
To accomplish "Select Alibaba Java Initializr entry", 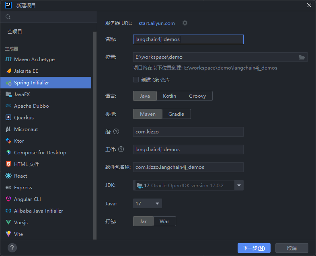I will tap(46, 211).
